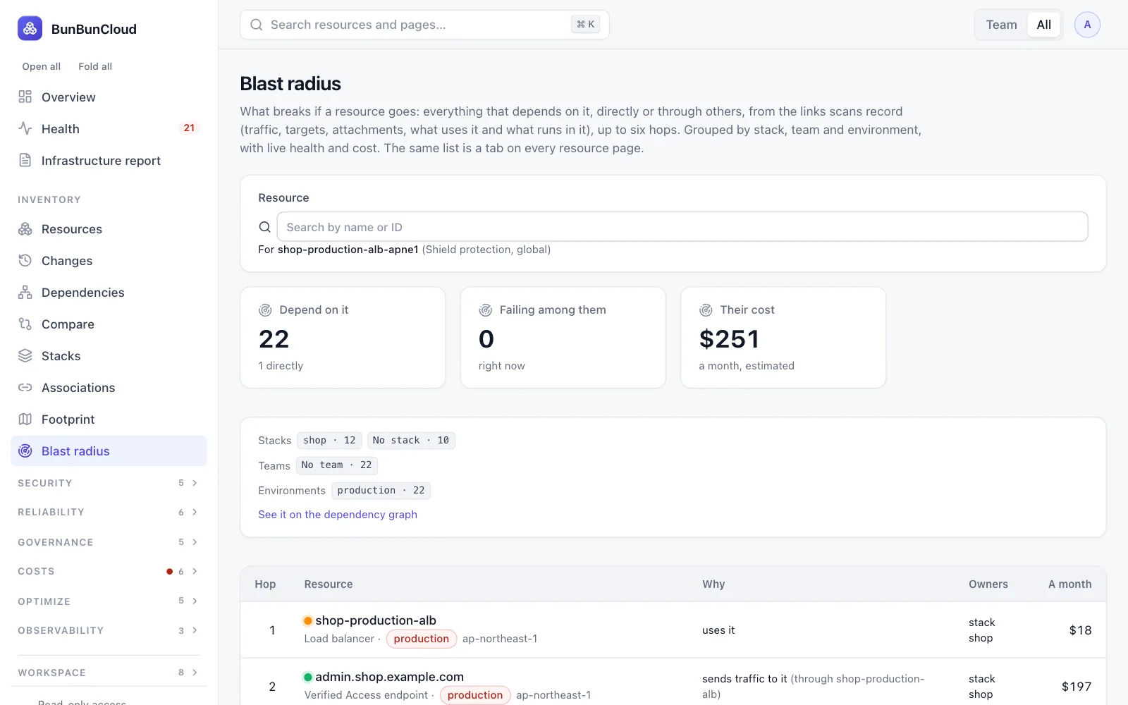
Task: Click the target icon on Depend on it card
Action: [x=265, y=310]
